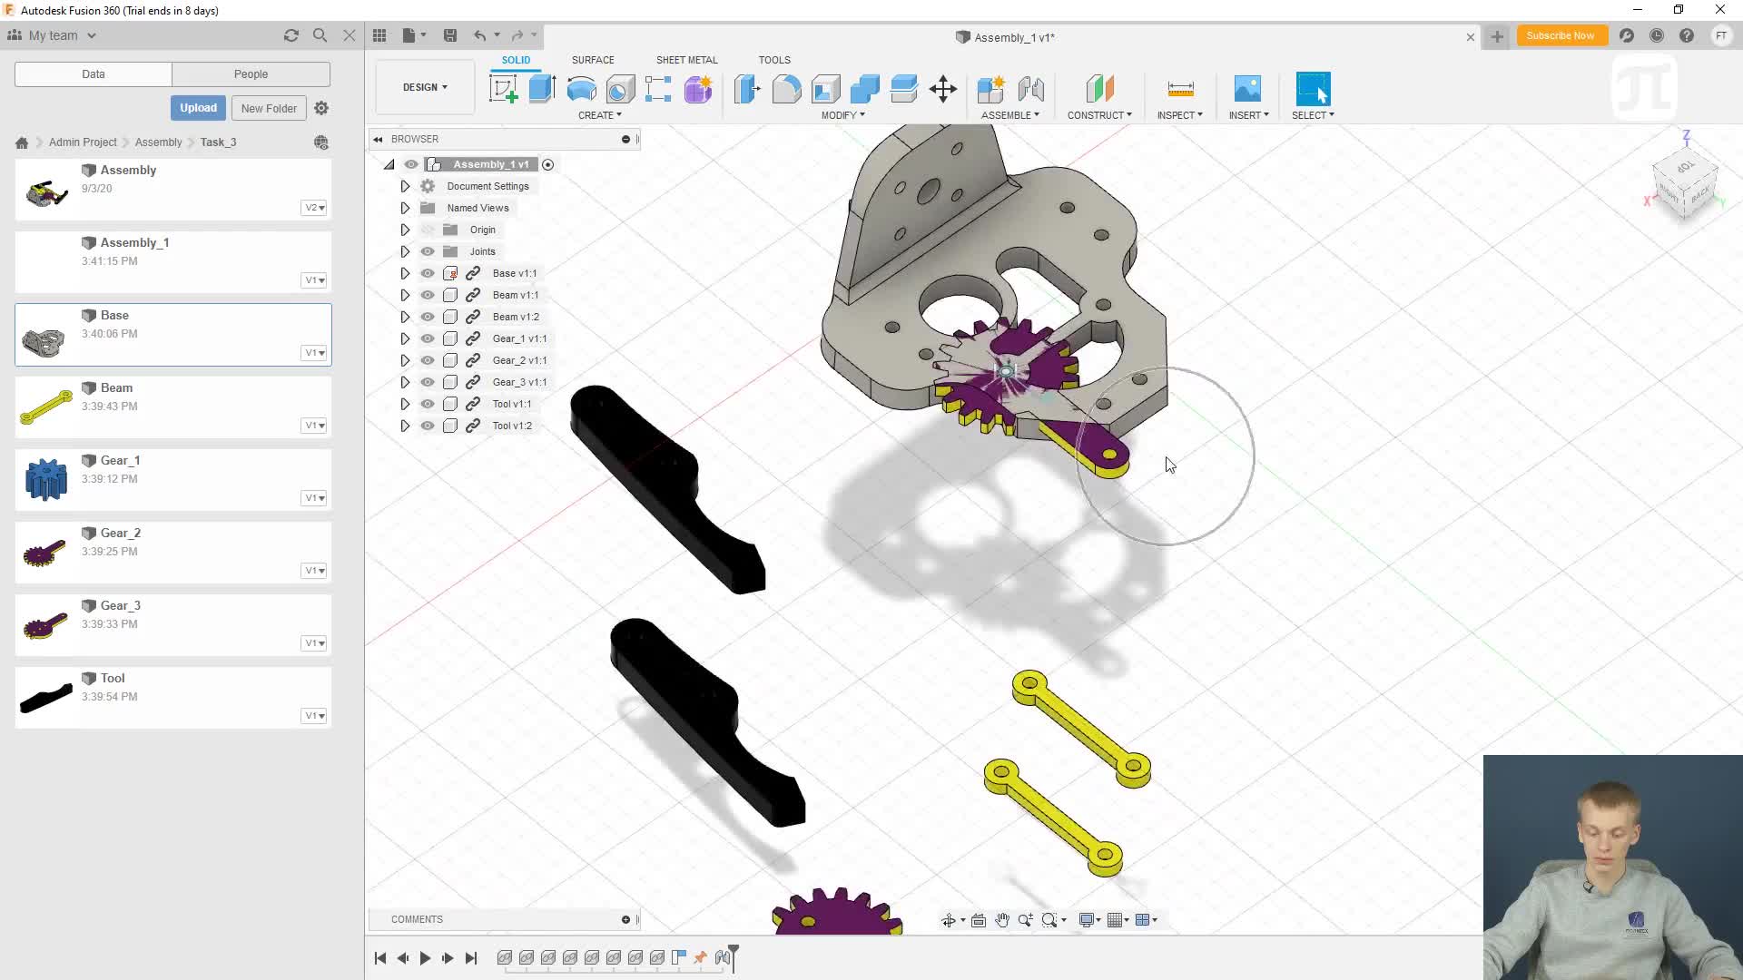The height and width of the screenshot is (980, 1743).
Task: Click the Subscribe Now button
Action: point(1561,35)
